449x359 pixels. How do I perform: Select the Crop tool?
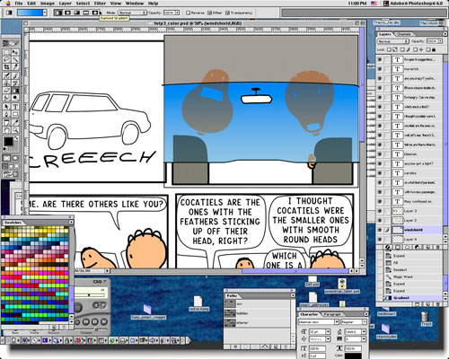pyautogui.click(x=6, y=67)
